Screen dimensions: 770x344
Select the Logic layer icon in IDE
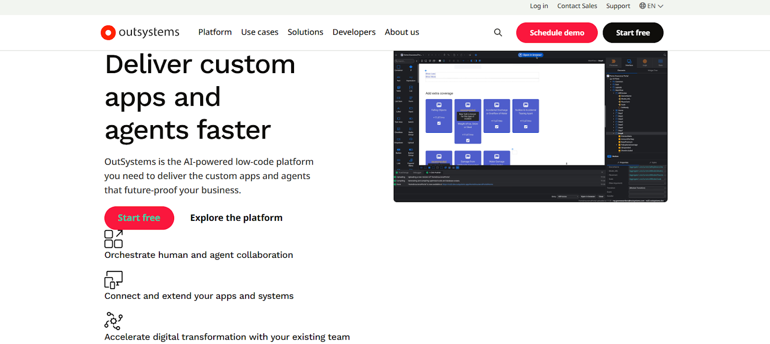[x=645, y=62]
